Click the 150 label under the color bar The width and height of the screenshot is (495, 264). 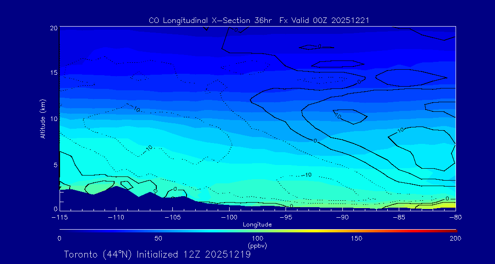click(356, 238)
